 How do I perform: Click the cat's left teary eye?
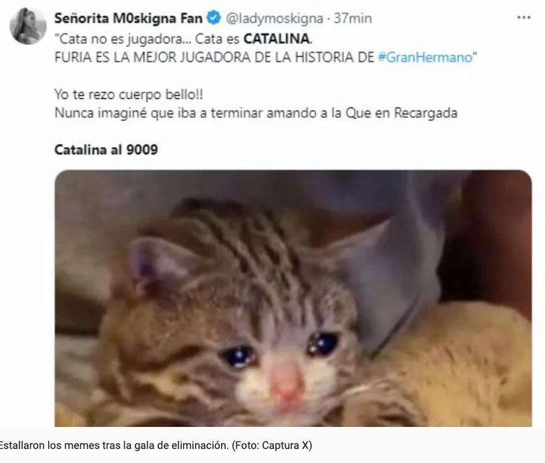tap(239, 355)
